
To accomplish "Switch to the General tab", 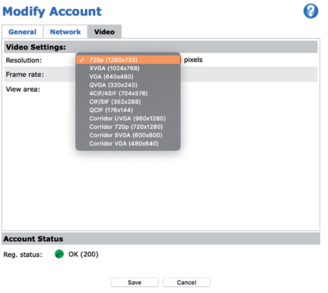I will coord(22,32).
